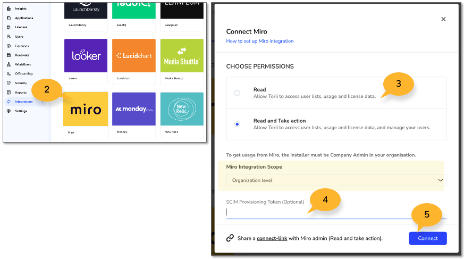Click the New Relic label under its tile
464x259 pixels.
(x=171, y=132)
